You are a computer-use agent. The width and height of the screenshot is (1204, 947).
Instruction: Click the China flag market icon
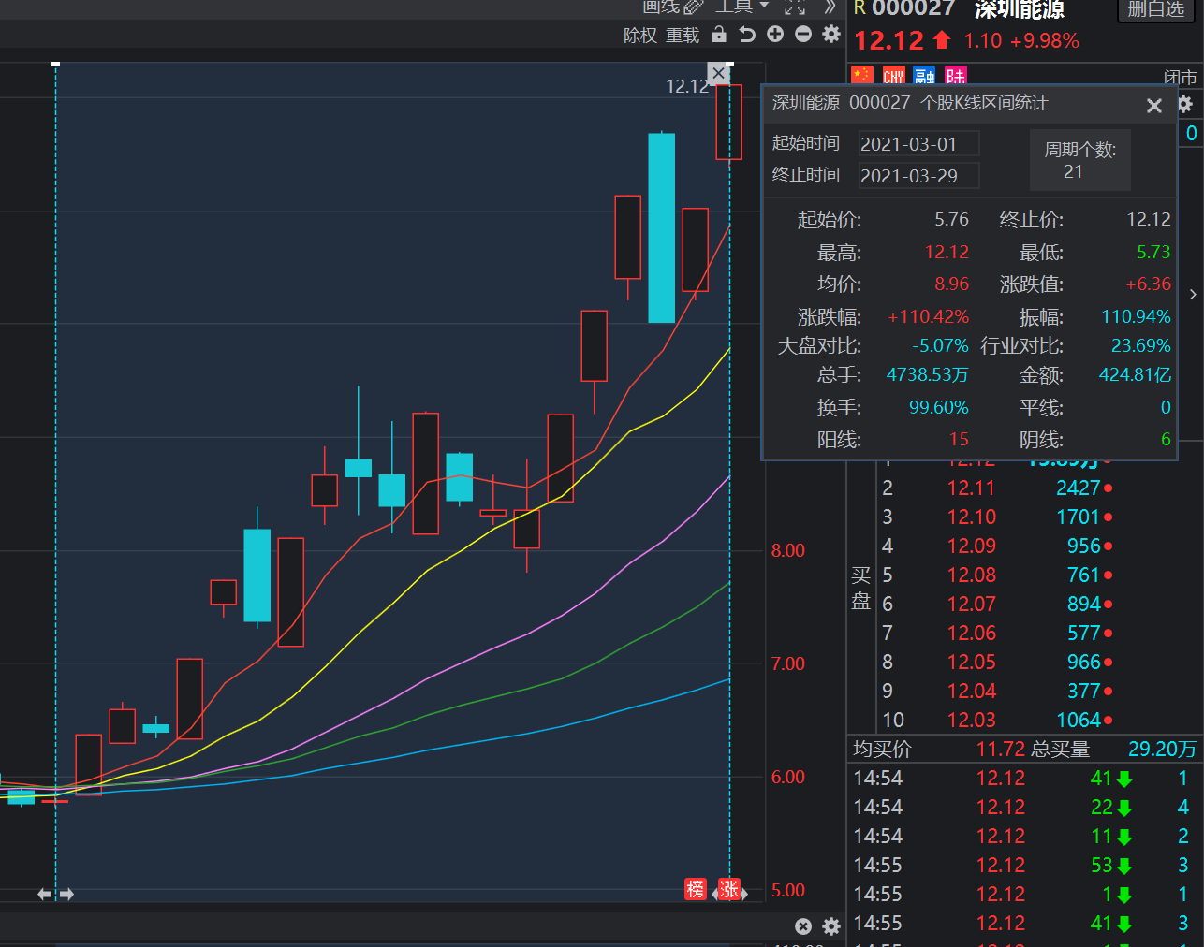pyautogui.click(x=862, y=75)
